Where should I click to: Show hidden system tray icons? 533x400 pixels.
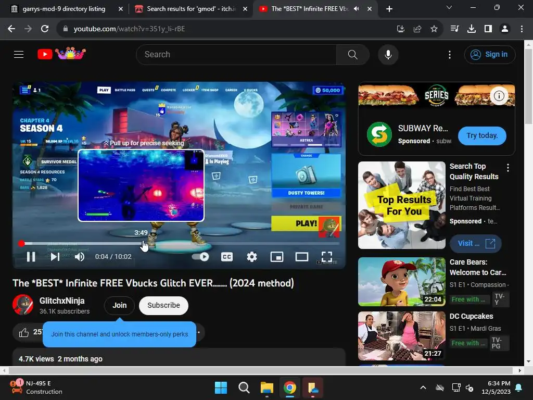[423, 387]
